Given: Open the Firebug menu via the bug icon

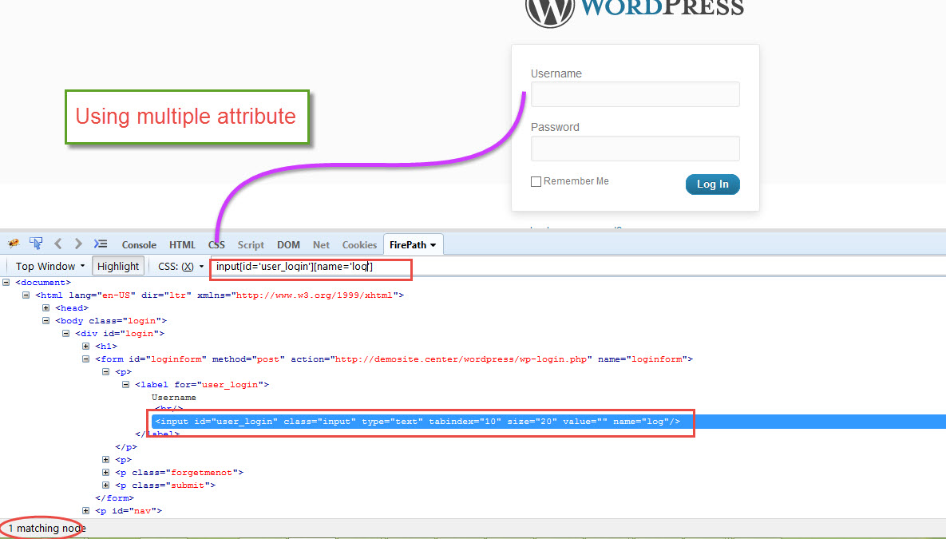Looking at the screenshot, I should click(13, 244).
